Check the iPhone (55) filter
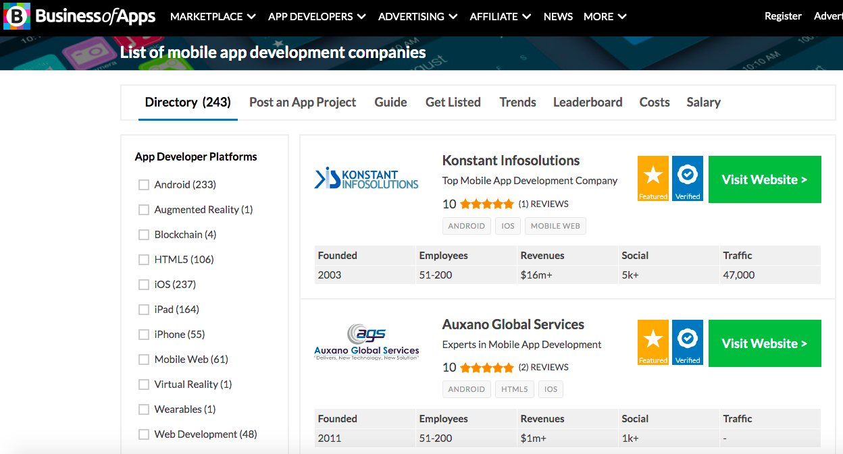Viewport: 843px width, 454px height. 144,335
